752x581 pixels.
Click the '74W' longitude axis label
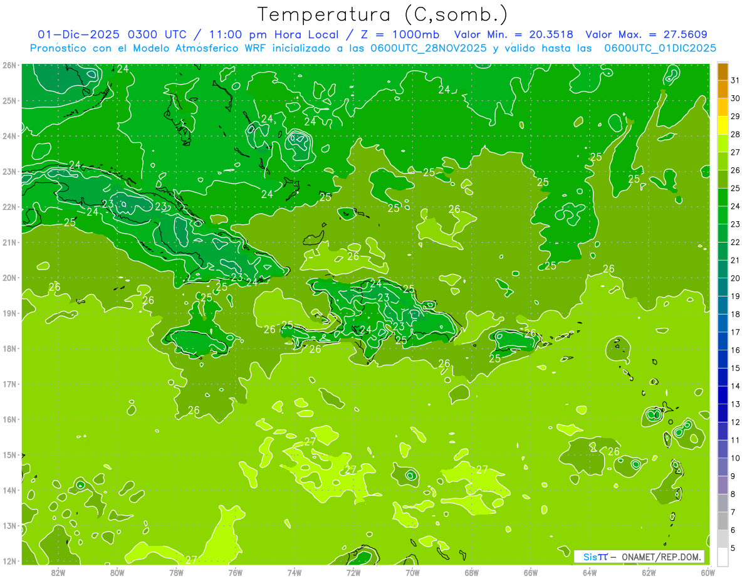pyautogui.click(x=295, y=572)
